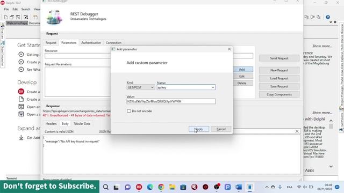Open the RAD Studio RX taskbar icon
This screenshot has width=344, height=193.
139,187
